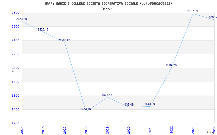
Task: Click the Euro y-axis label
Action: [13, 69]
